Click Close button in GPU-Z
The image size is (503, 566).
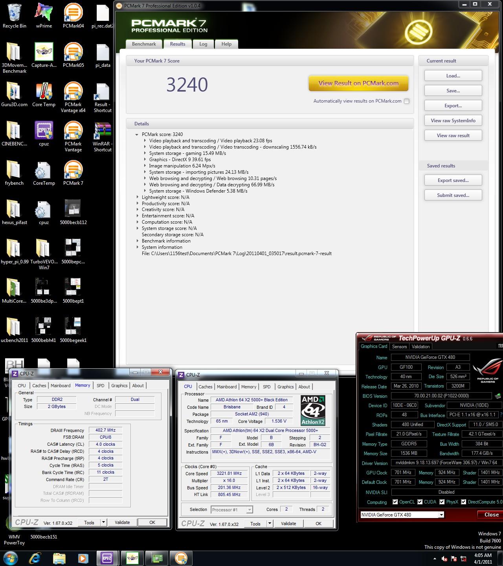(491, 515)
